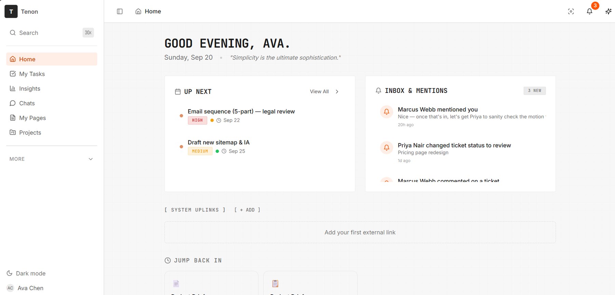Open Chats from sidebar
The image size is (615, 295).
(x=52, y=103)
